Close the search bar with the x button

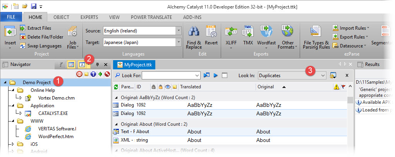point(347,75)
